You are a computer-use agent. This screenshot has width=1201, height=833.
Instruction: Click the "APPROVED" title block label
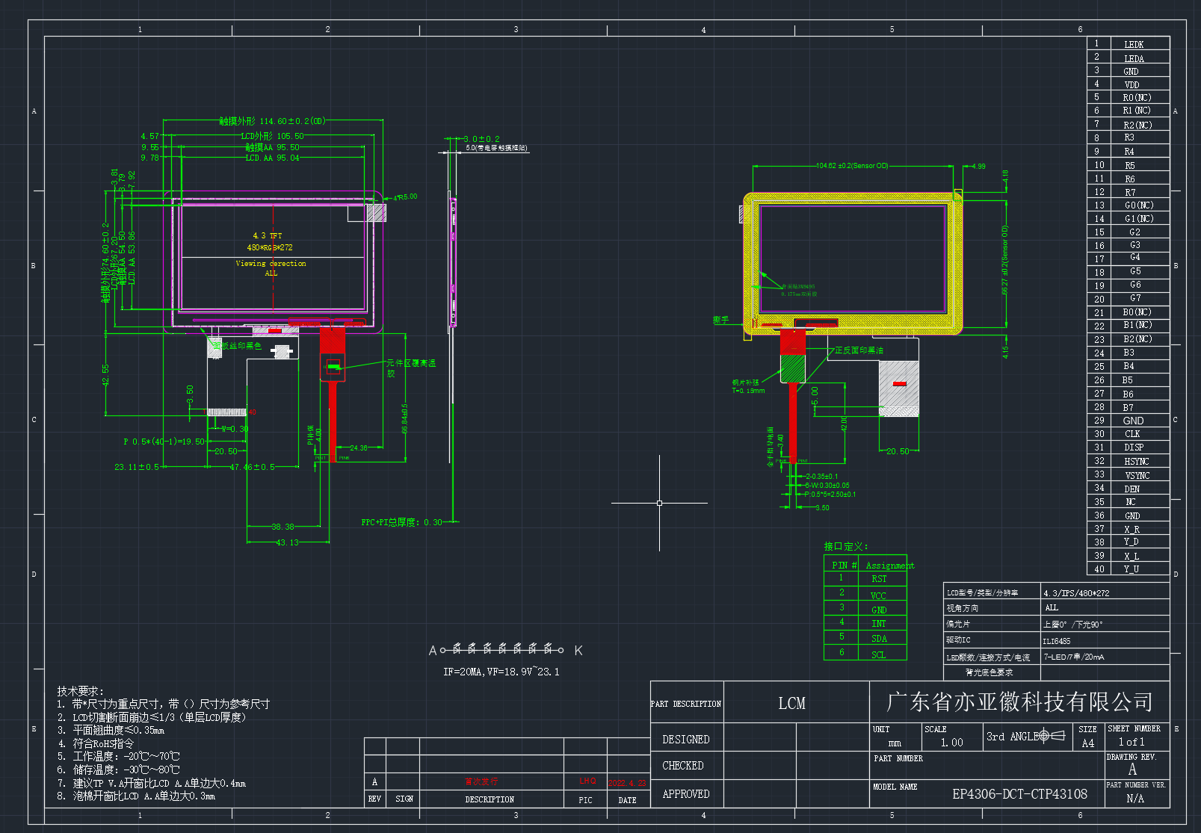[x=685, y=794]
